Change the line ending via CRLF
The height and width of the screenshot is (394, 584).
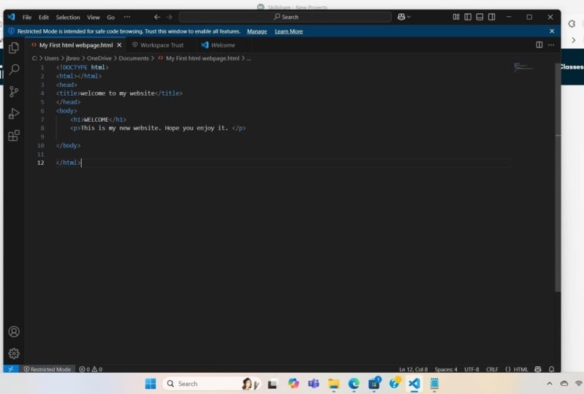[x=492, y=369]
